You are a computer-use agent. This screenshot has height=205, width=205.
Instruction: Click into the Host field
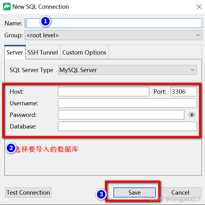(x=103, y=92)
